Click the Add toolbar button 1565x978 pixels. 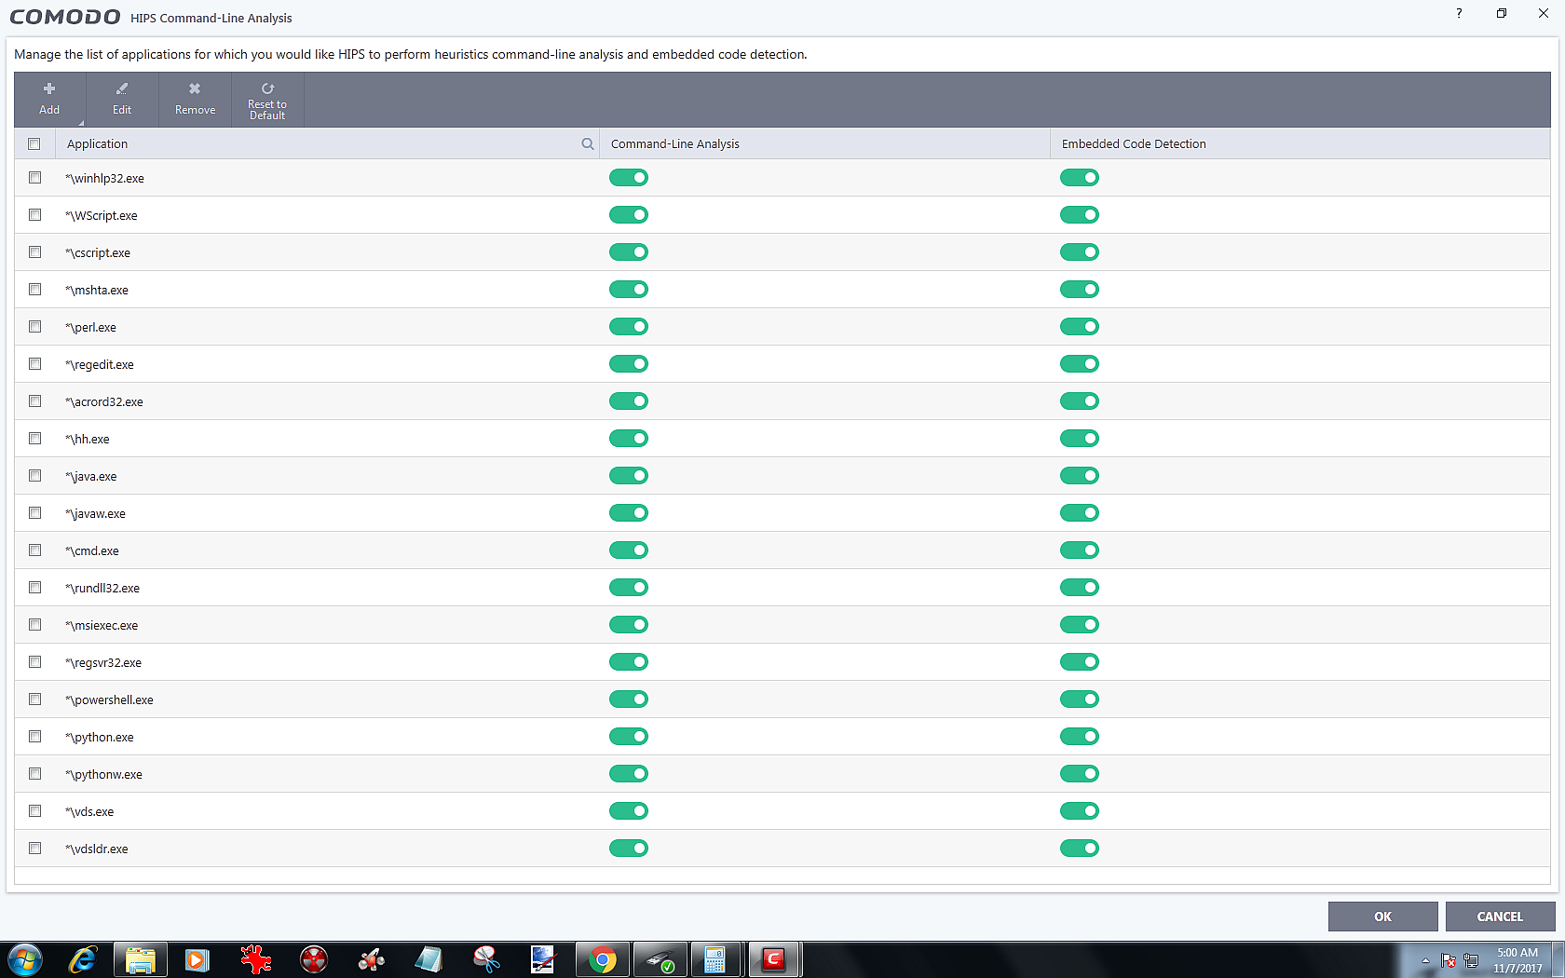(49, 99)
